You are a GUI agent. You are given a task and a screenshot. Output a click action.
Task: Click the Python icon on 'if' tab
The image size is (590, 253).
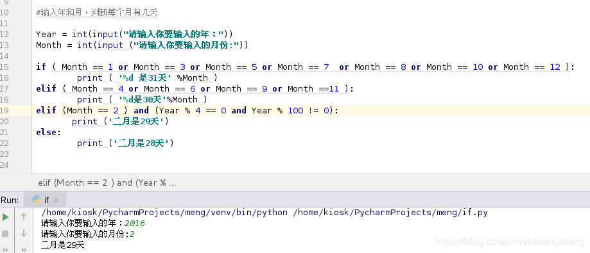point(37,199)
